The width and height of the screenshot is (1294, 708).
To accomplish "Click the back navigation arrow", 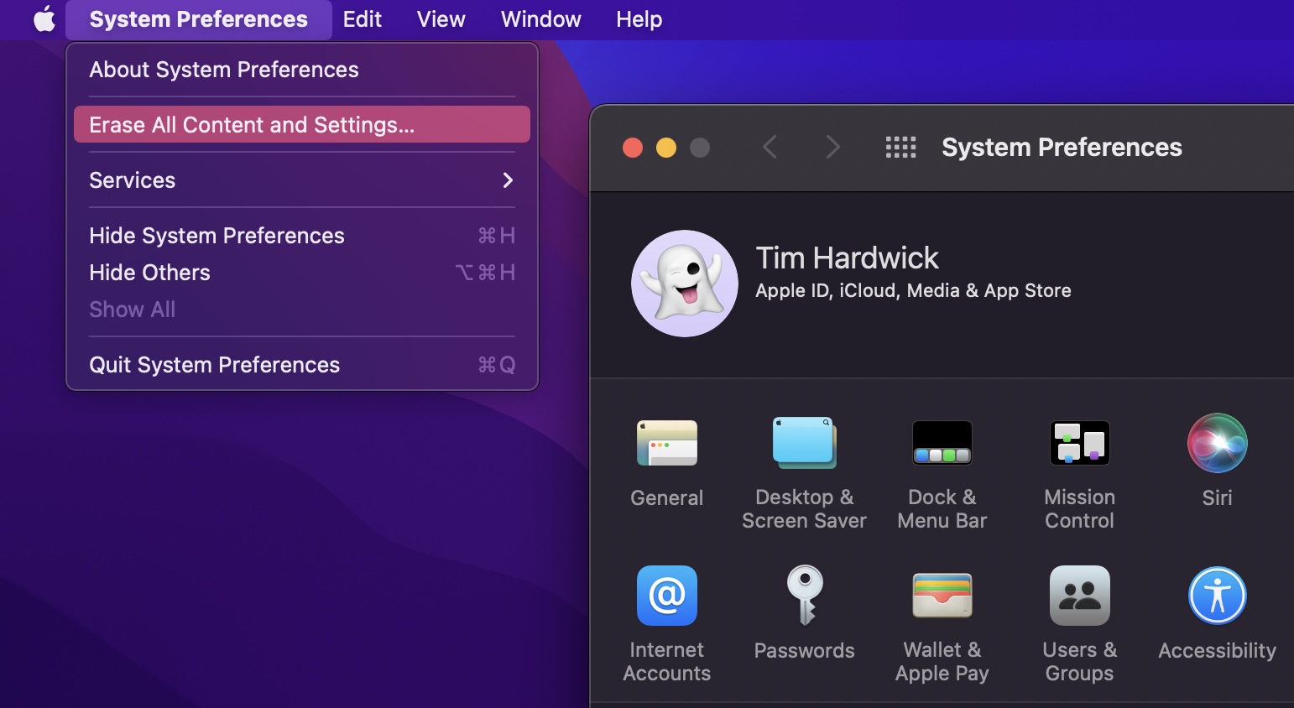I will coord(770,148).
